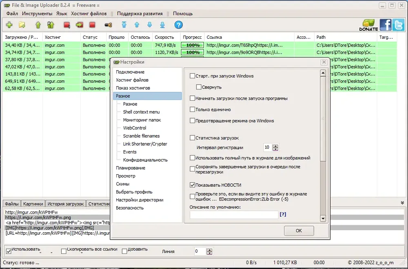Screen dimensions: 408x269
Task: Check the Статистика загрузок checkbox
Action: 192,138
